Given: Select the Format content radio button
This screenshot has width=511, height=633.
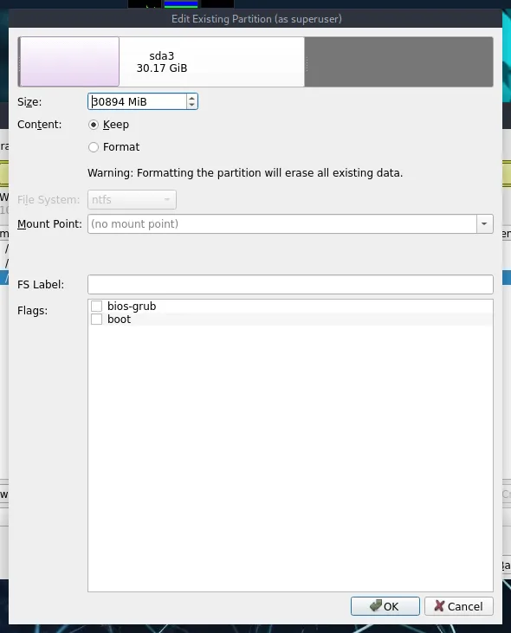Looking at the screenshot, I should pyautogui.click(x=94, y=147).
